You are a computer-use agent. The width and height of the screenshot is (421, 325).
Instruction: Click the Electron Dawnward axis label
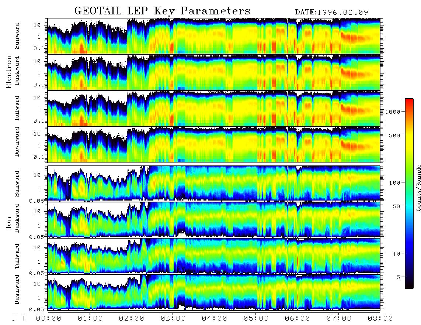(17, 142)
